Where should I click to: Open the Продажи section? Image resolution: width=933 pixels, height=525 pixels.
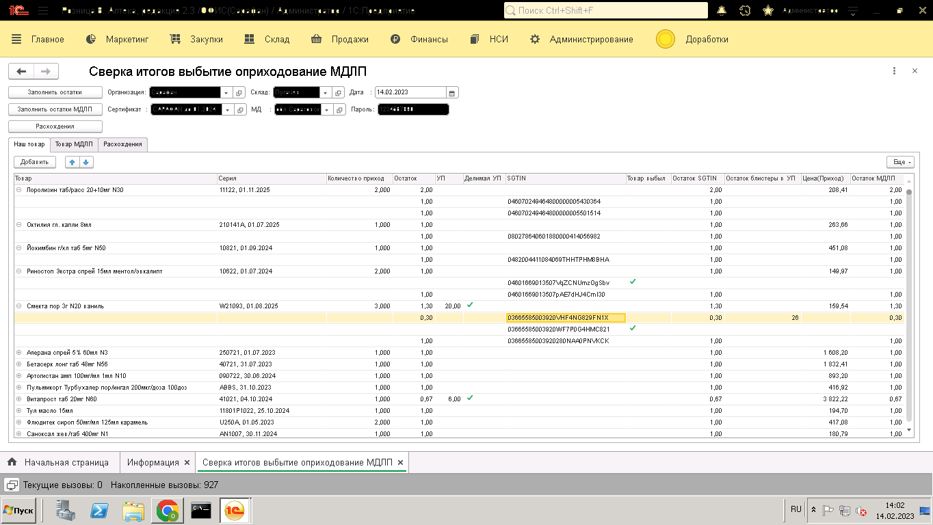339,40
